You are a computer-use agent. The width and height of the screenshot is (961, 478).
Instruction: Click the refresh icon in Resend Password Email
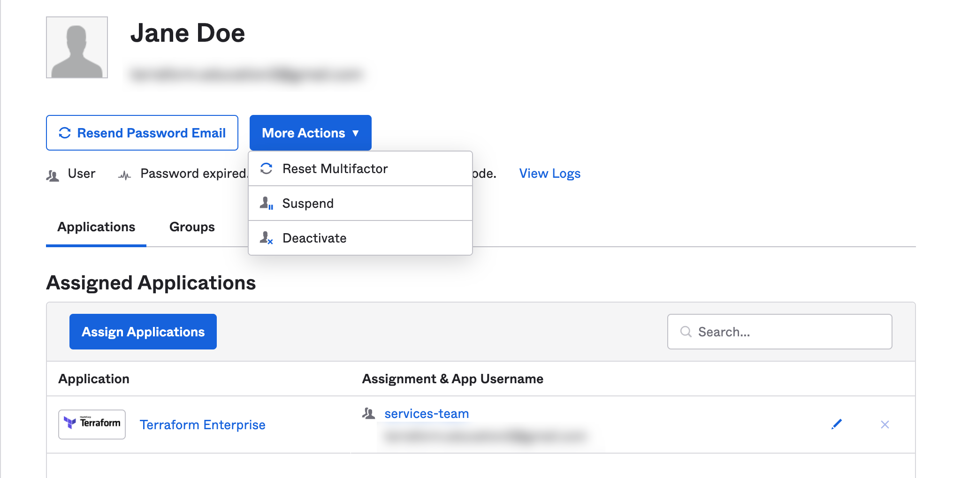click(65, 133)
